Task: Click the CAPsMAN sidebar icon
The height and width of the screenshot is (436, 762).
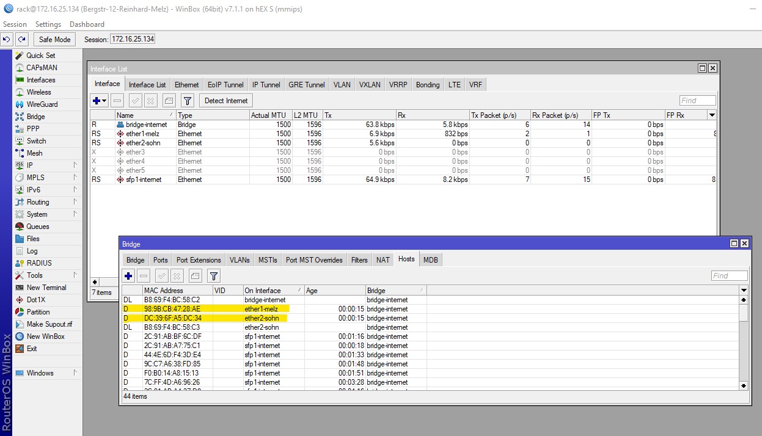Action: point(20,68)
